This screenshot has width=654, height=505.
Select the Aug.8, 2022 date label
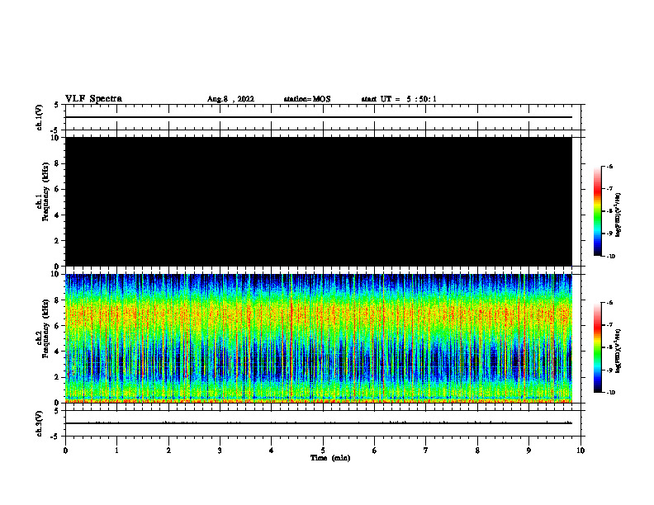(230, 99)
